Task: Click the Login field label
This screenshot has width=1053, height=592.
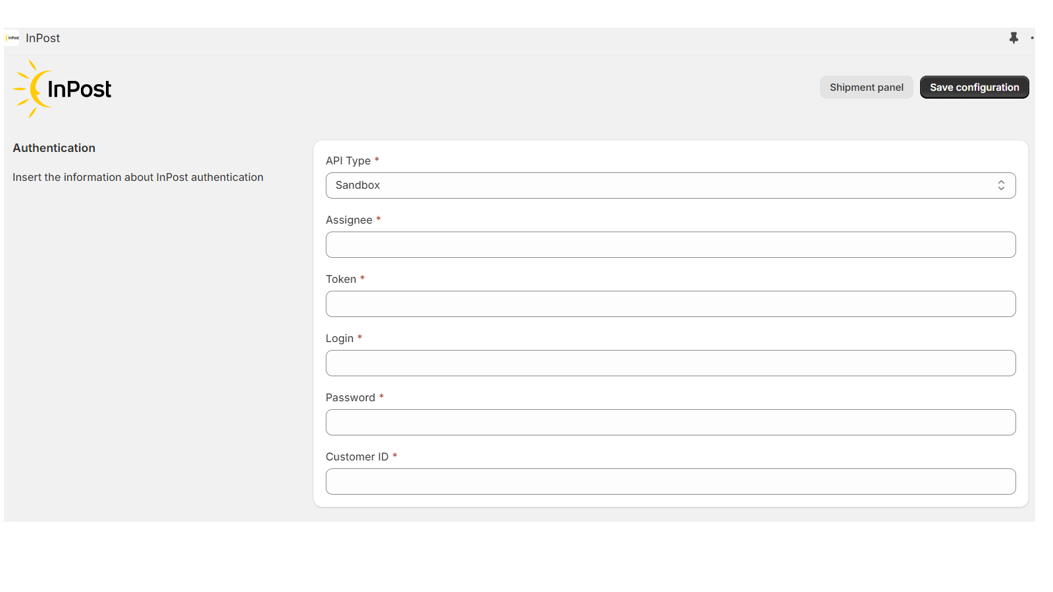Action: coord(340,338)
